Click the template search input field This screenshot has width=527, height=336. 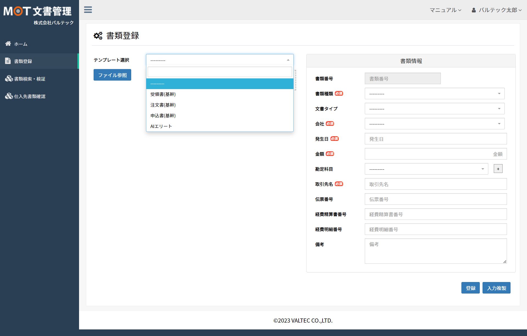click(220, 72)
